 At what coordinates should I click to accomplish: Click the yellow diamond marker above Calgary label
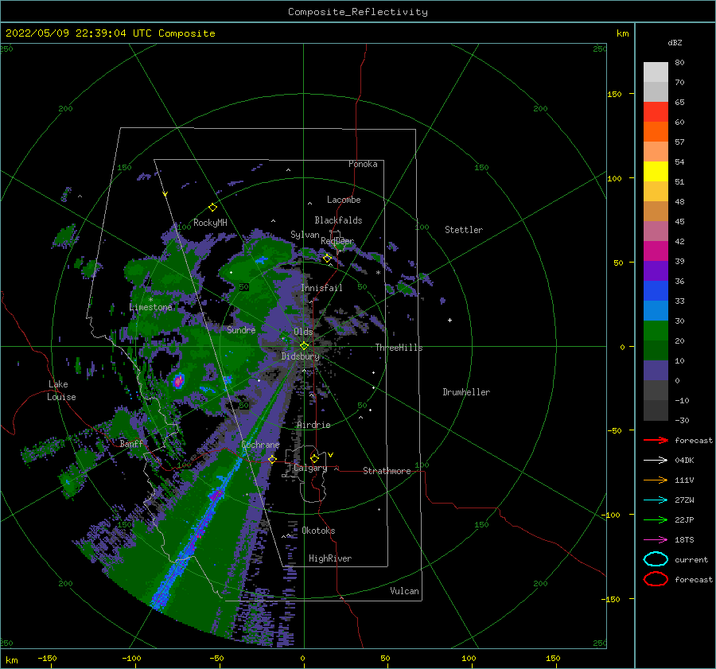(314, 458)
